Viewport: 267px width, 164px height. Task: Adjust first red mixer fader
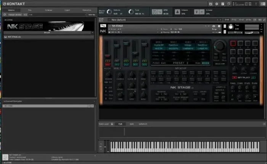click(x=107, y=56)
